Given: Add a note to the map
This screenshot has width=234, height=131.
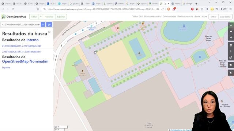Looking at the screenshot, I should tap(231, 65).
